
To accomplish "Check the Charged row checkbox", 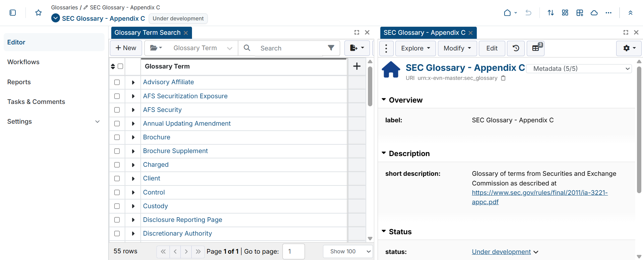I will (117, 165).
